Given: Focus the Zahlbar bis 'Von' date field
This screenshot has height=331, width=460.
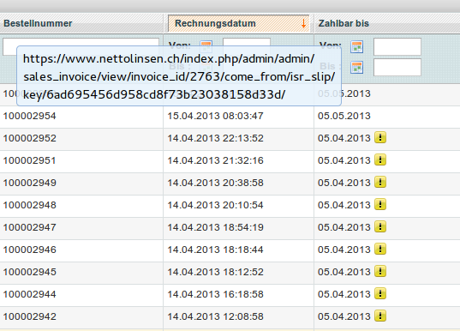Looking at the screenshot, I should (x=397, y=46).
